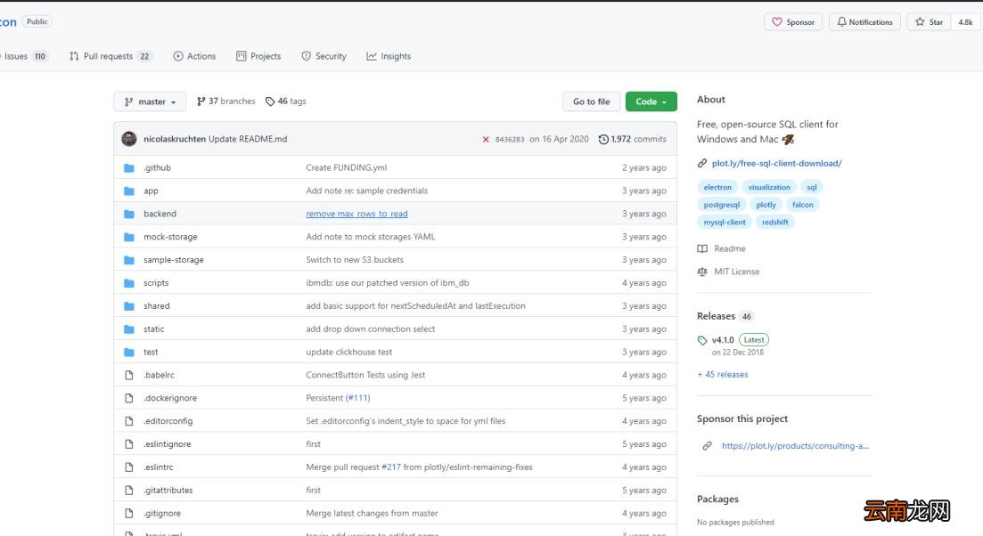This screenshot has width=983, height=536.
Task: Star this repository
Action: (930, 22)
